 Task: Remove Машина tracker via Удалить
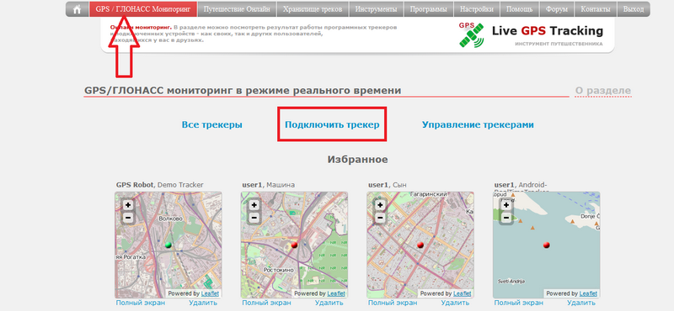point(329,303)
